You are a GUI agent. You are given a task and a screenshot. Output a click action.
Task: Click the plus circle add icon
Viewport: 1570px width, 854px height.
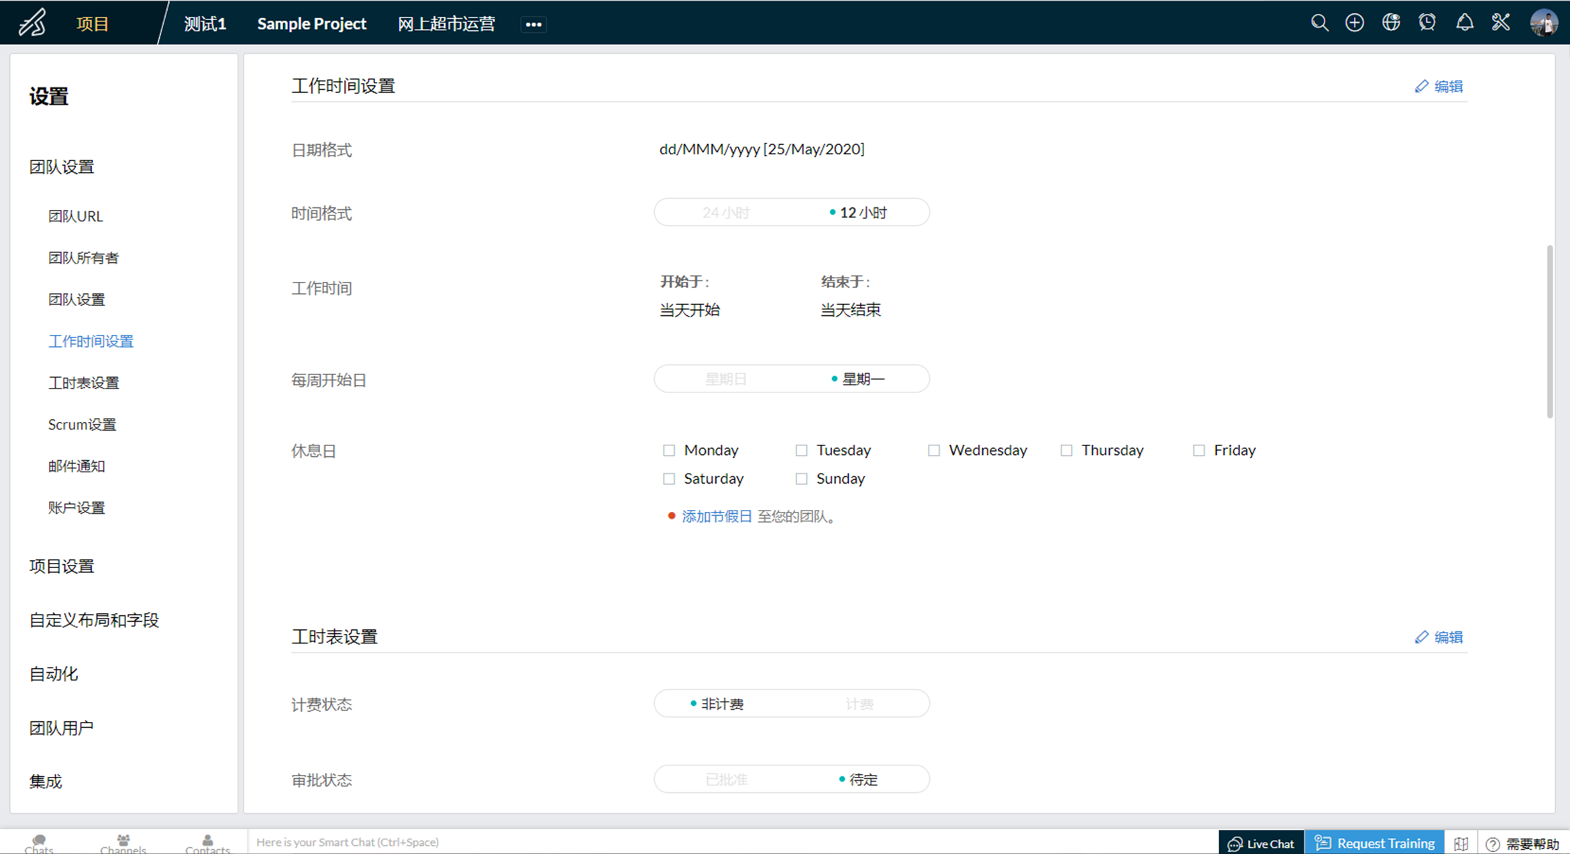(x=1355, y=23)
